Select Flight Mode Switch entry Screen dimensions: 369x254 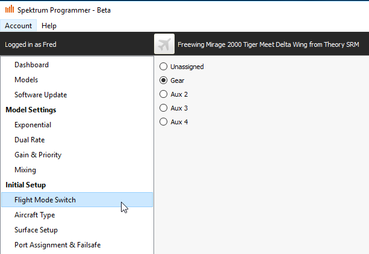pyautogui.click(x=45, y=200)
